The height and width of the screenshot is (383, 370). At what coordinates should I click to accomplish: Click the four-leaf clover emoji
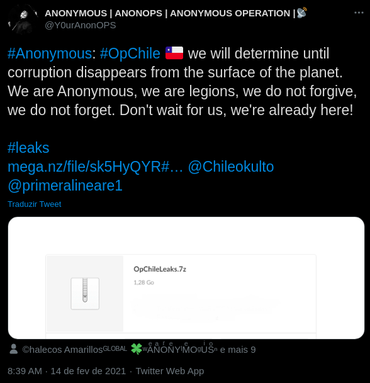tap(137, 349)
